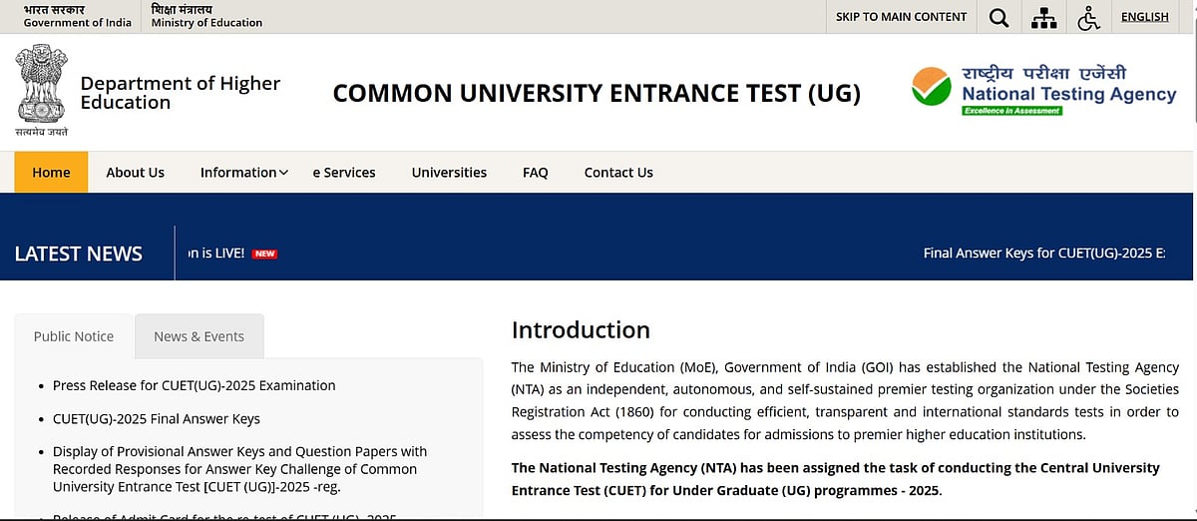Image resolution: width=1197 pixels, height=521 pixels.
Task: Click the accessibility wheelchair icon
Action: click(x=1089, y=17)
